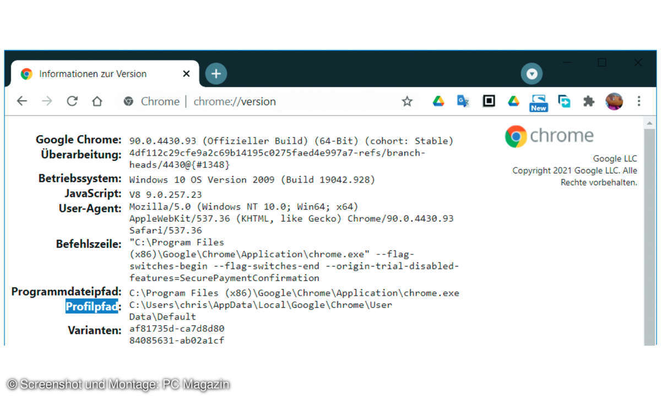Click the User-Agent Mozilla/5.0 string

291,219
